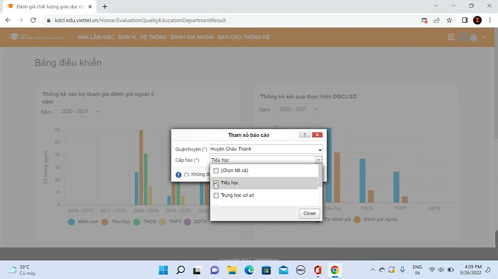Toggle GDTX legend in left chart
Screen dimensions: 498x279
196,222
